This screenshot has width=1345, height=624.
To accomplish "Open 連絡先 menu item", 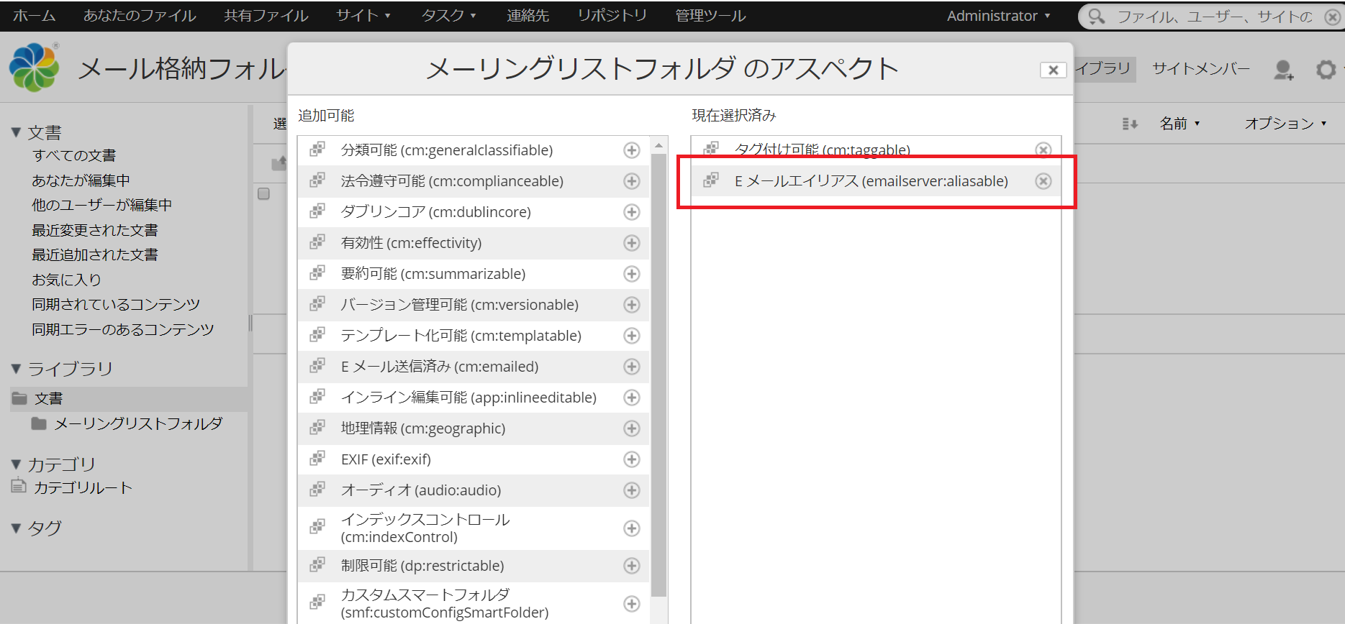I will pyautogui.click(x=527, y=15).
